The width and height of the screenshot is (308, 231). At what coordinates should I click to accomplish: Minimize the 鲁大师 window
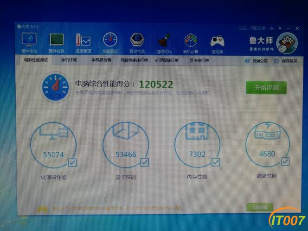289,28
